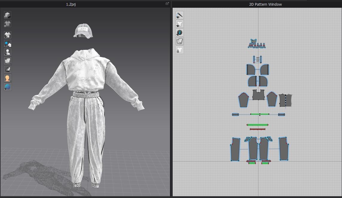The width and height of the screenshot is (342, 198).
Task: Select the 2D Pattern Window title tab
Action: click(x=265, y=4)
